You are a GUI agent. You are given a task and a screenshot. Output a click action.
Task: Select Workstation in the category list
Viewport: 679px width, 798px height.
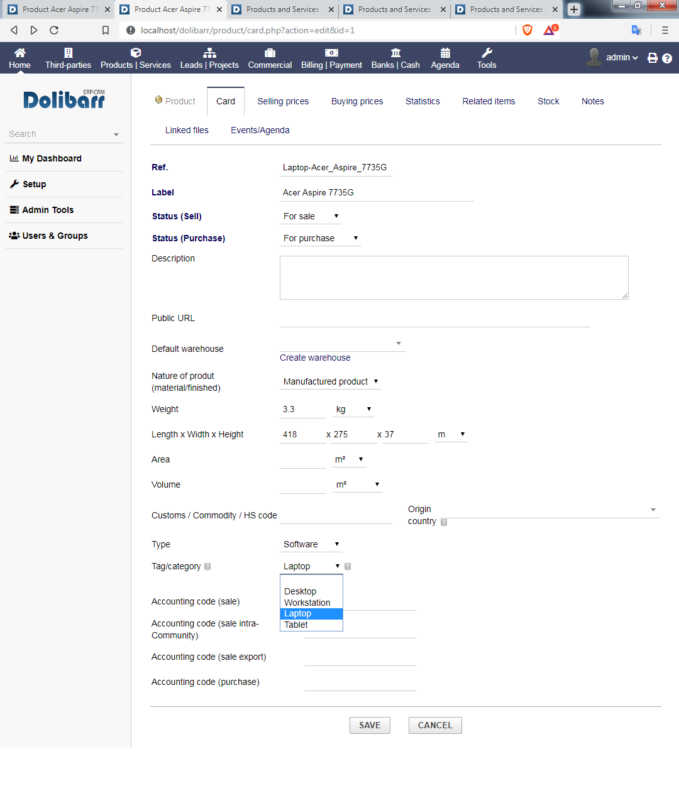tap(311, 603)
